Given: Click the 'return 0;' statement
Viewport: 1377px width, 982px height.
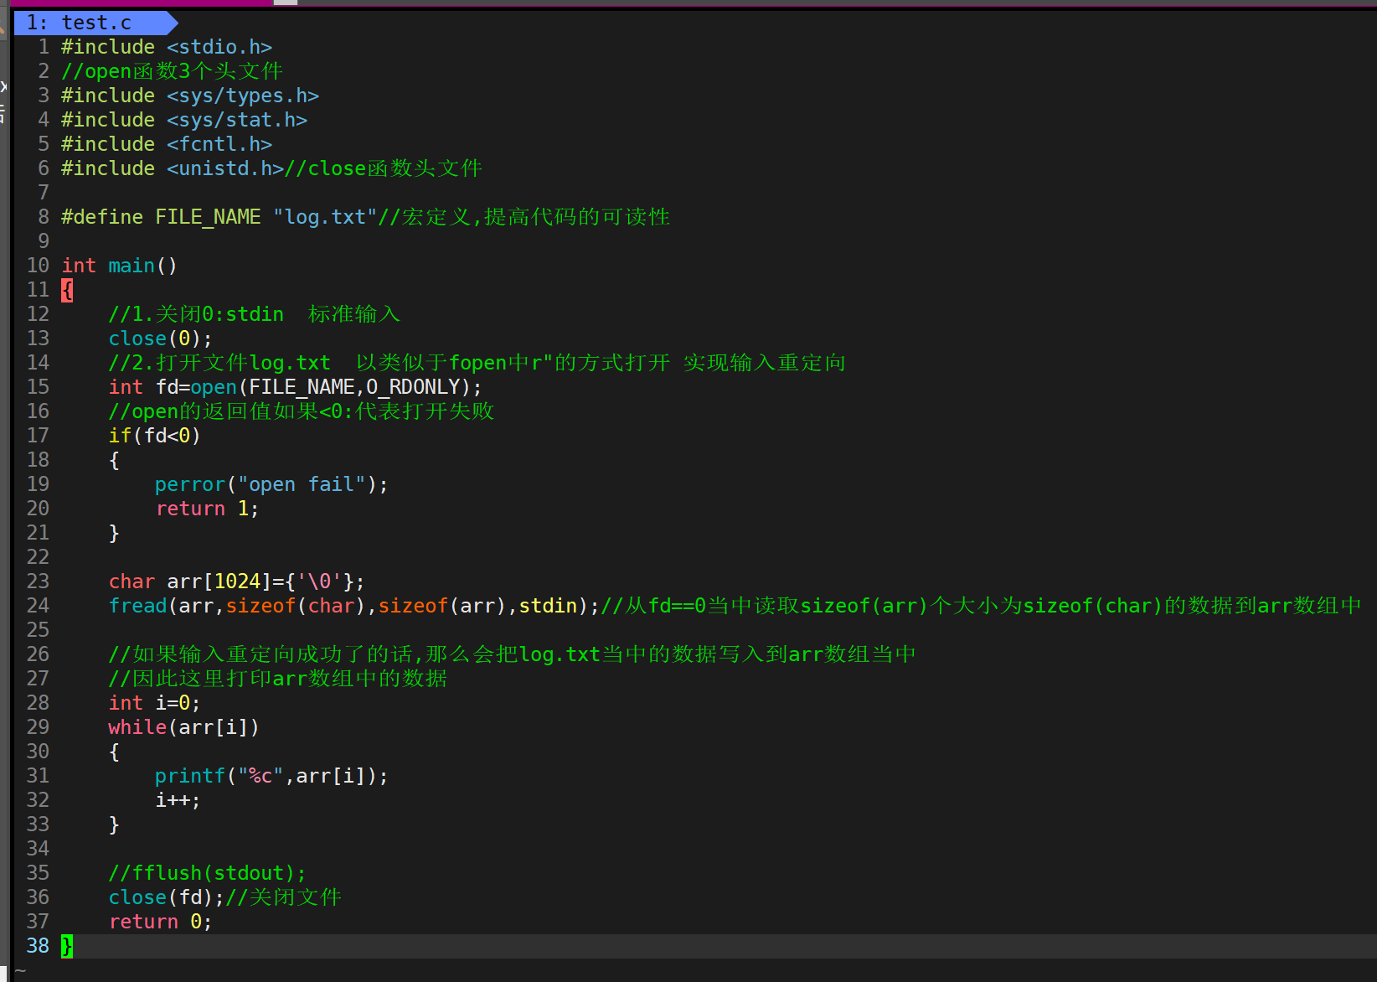Looking at the screenshot, I should (x=160, y=922).
